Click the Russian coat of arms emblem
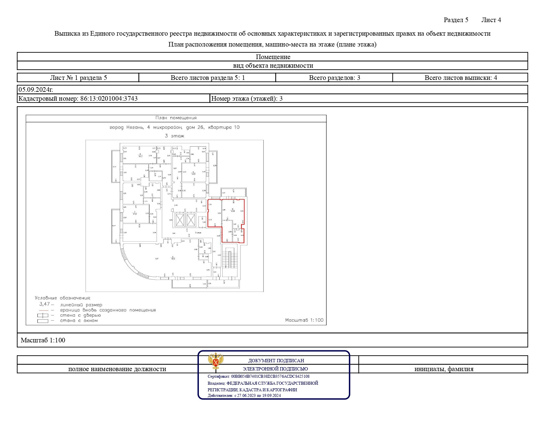Viewport: 545px width, 421px height. coord(215,361)
